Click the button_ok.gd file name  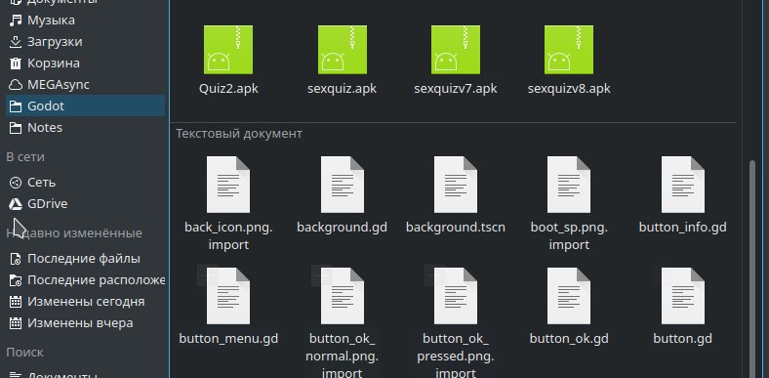(x=569, y=339)
